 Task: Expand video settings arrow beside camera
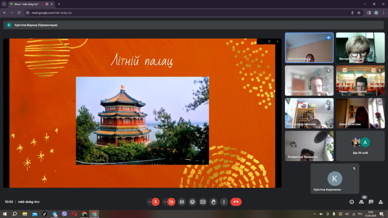tap(165, 202)
